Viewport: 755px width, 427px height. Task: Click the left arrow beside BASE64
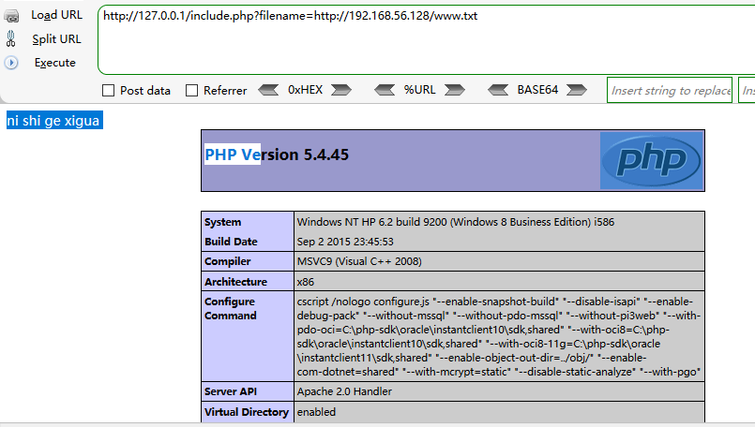pyautogui.click(x=498, y=90)
